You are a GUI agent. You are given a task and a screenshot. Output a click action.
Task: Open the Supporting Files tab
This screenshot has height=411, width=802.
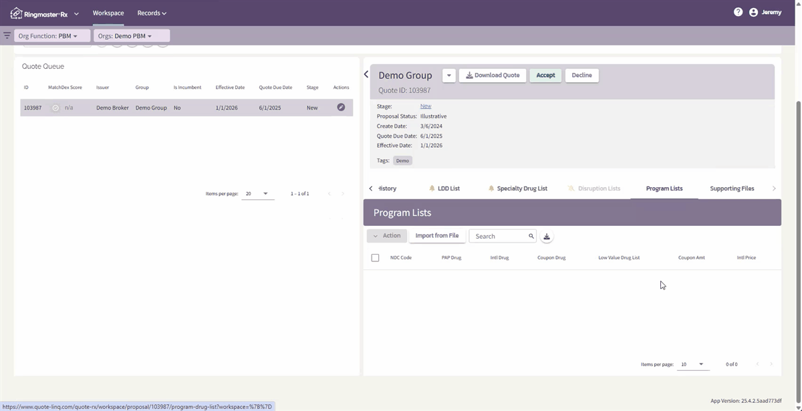732,188
